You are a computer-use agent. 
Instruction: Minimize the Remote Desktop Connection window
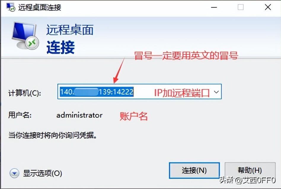[x=214, y=7]
